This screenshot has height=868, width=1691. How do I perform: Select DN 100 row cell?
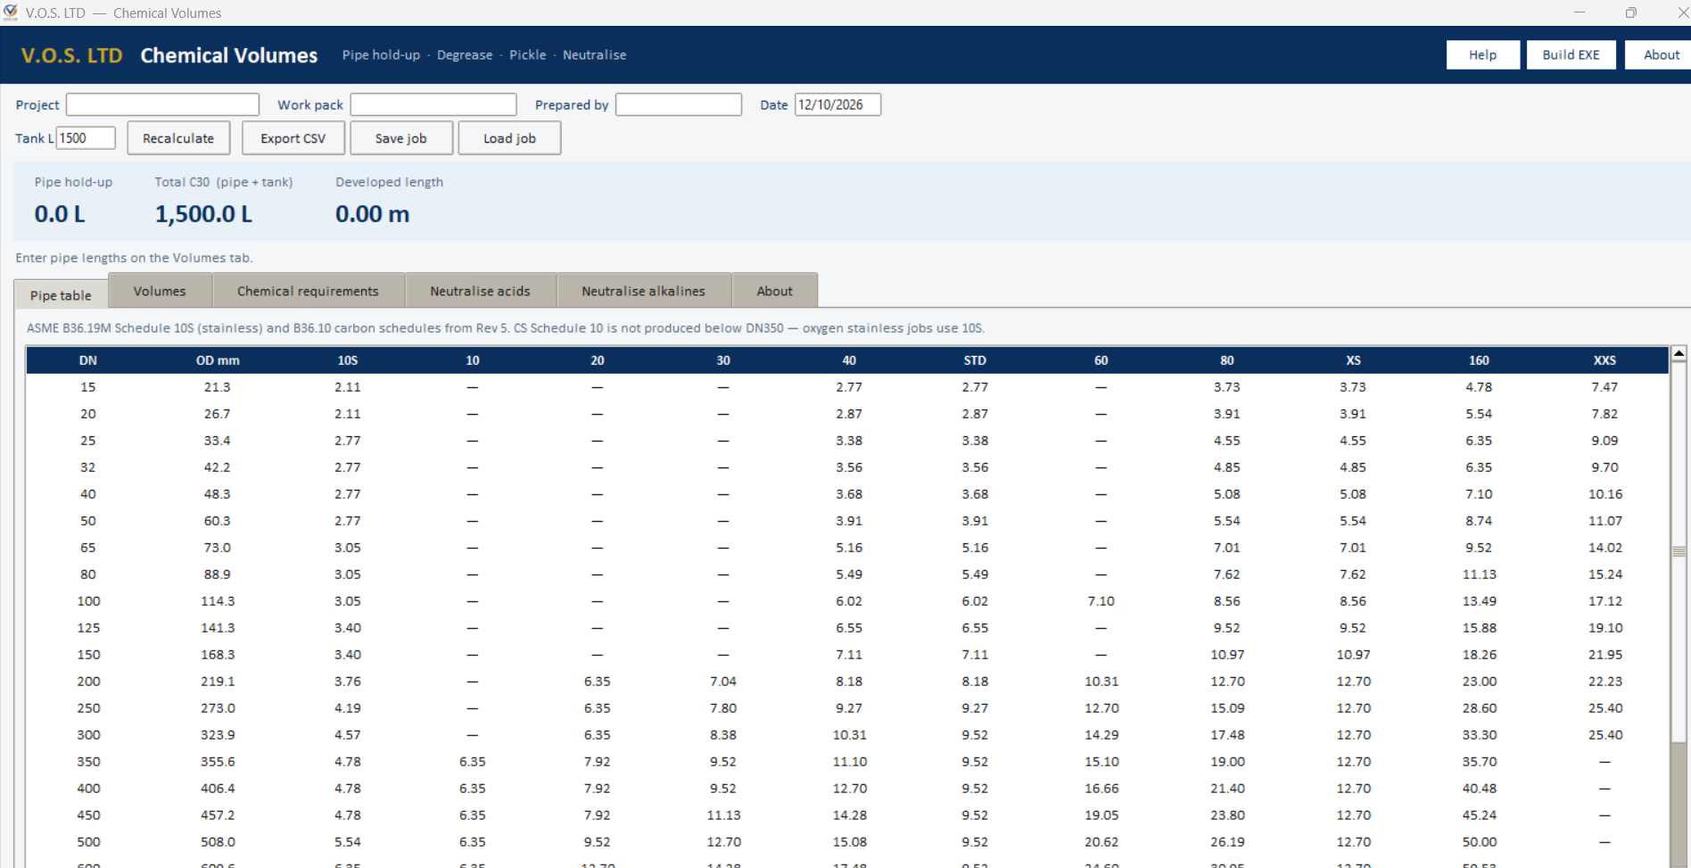(88, 601)
